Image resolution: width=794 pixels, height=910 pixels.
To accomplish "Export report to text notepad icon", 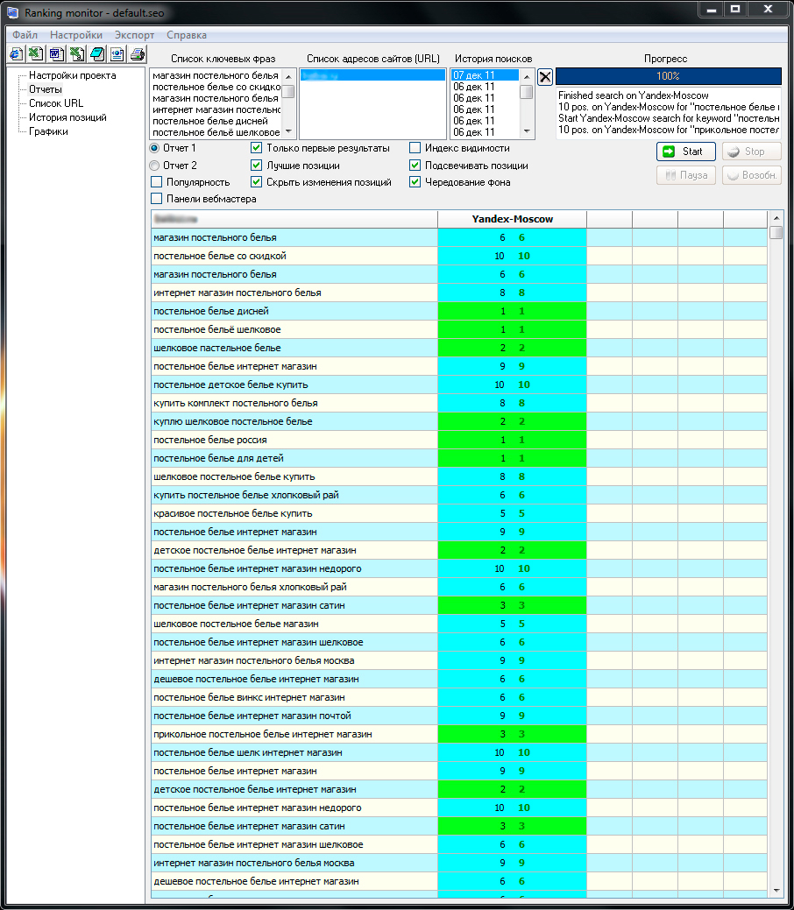I will pyautogui.click(x=97, y=54).
